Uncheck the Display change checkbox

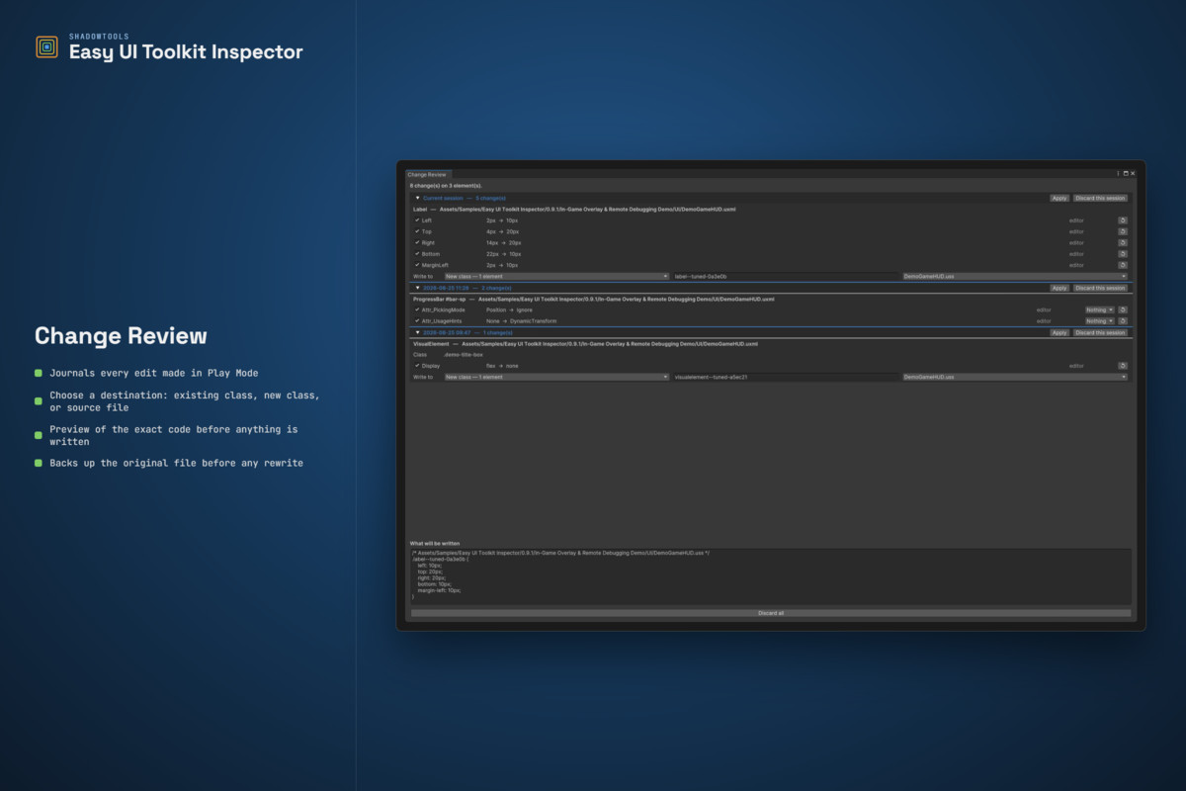point(417,366)
